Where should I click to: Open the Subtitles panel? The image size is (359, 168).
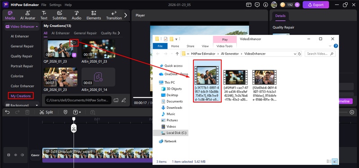(60, 15)
